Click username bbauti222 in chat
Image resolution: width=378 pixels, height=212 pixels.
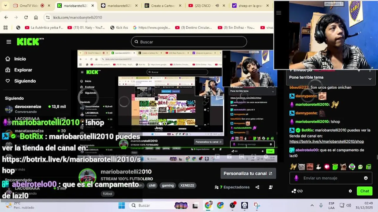point(299,87)
